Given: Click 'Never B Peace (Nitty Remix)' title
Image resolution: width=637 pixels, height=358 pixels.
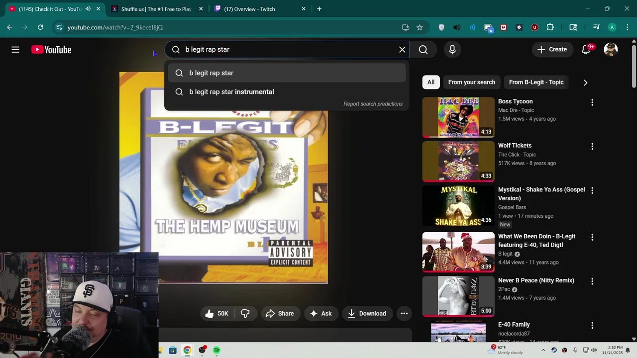Looking at the screenshot, I should point(536,280).
